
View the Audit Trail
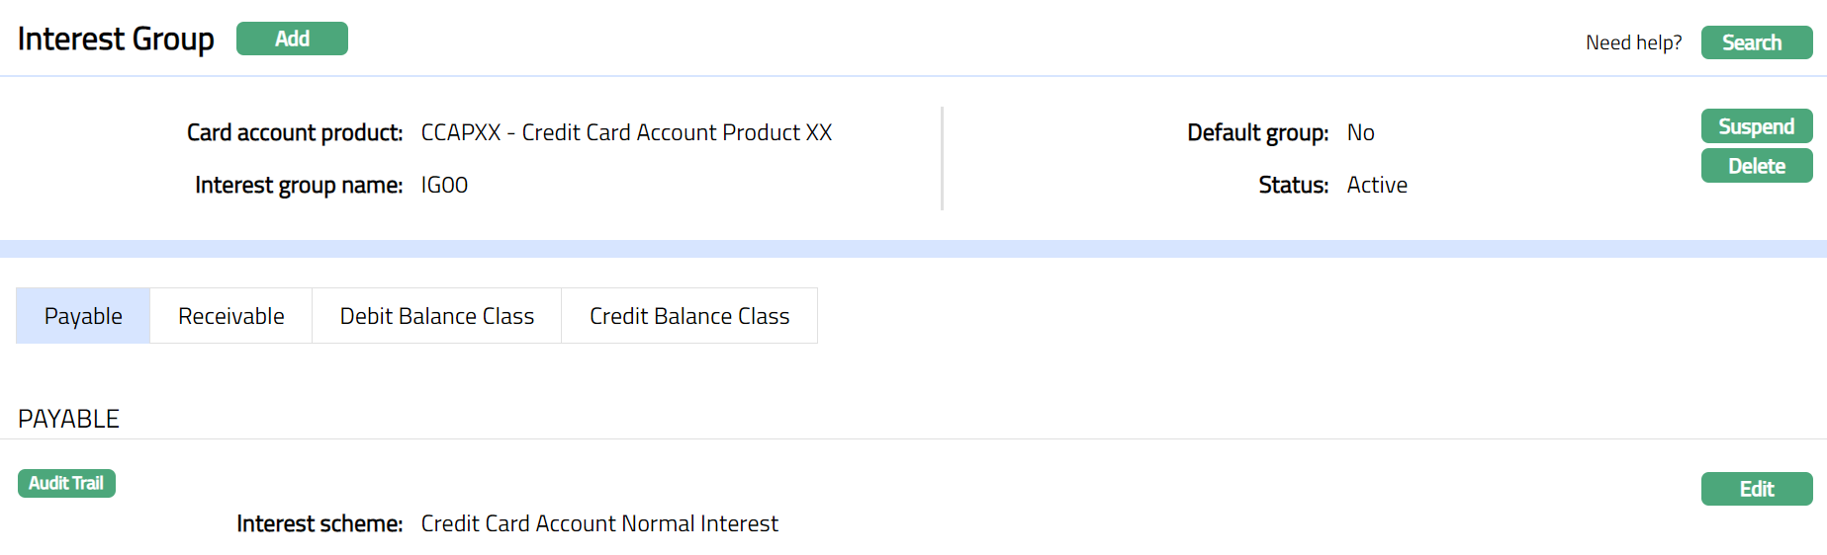coord(66,483)
